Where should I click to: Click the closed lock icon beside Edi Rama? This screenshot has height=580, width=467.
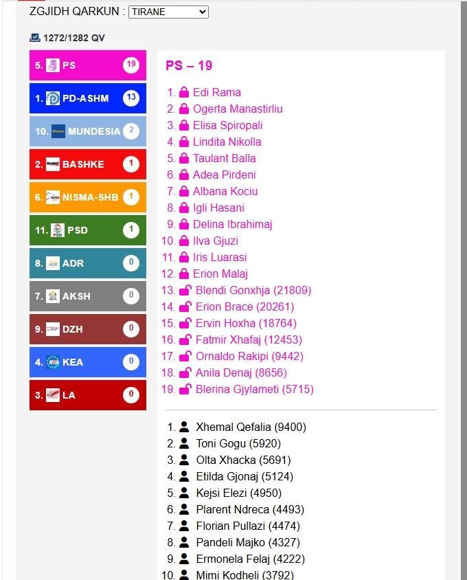point(184,92)
